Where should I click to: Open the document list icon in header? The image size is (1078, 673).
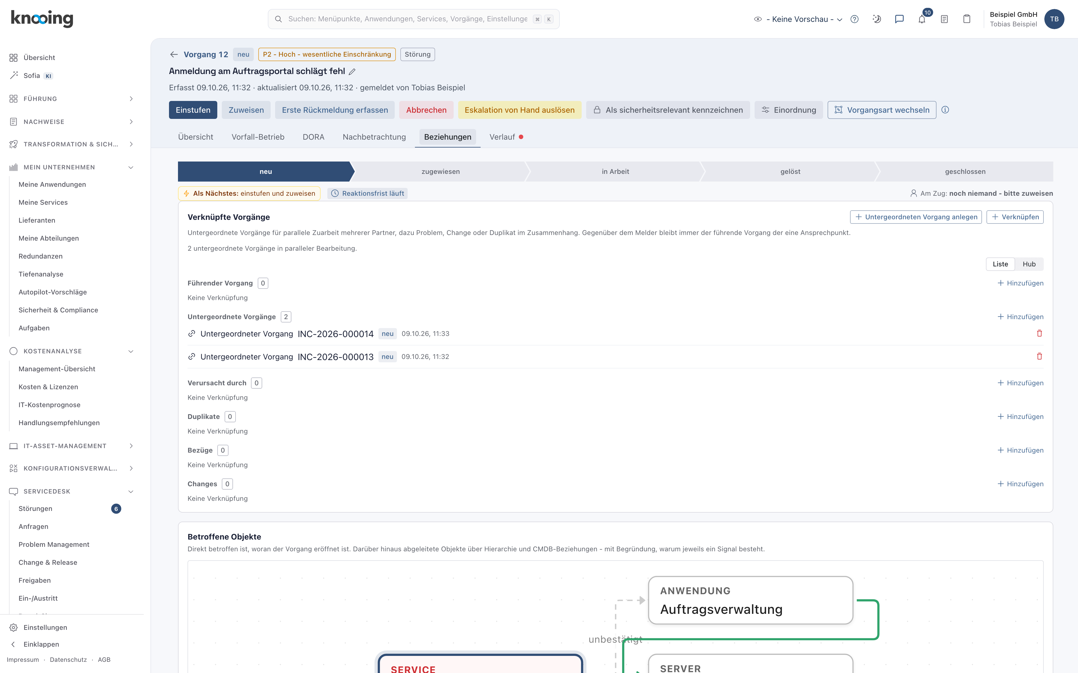click(x=944, y=19)
